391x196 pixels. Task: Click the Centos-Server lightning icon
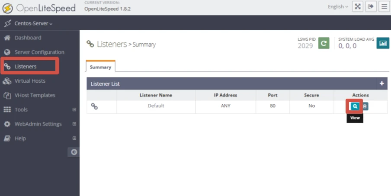pyautogui.click(x=8, y=23)
